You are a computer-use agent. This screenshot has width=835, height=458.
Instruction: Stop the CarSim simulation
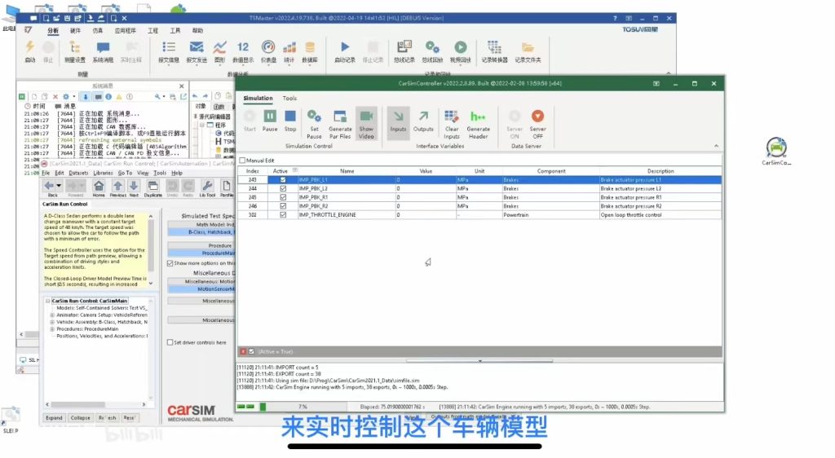(x=290, y=121)
